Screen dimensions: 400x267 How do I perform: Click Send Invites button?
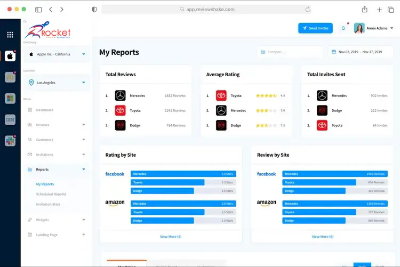pos(315,28)
